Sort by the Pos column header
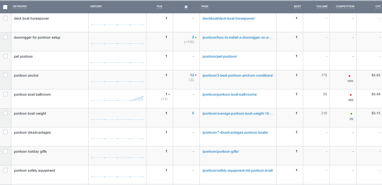The image size is (382, 185). pos(159,7)
